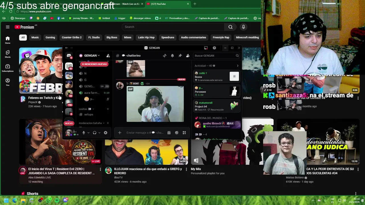Select the FL Studio filter chip

pyautogui.click(x=94, y=37)
